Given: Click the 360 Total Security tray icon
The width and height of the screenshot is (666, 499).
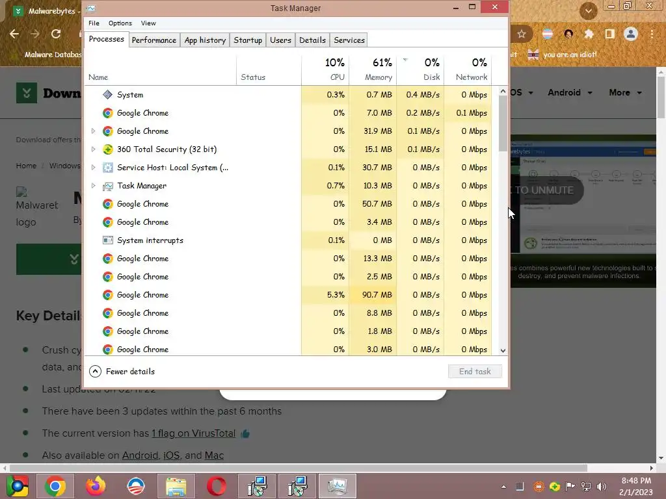Looking at the screenshot, I should 554,487.
